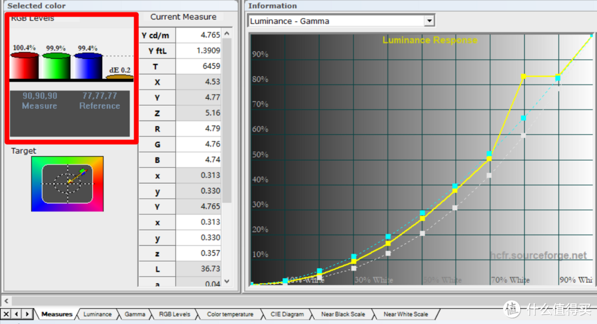Go to the RGB Levels tab
Screen dimensions: 597x324
(174, 314)
